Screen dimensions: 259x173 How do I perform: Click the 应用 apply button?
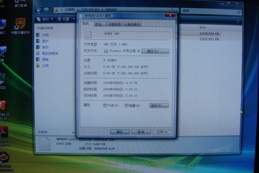[x=162, y=132]
